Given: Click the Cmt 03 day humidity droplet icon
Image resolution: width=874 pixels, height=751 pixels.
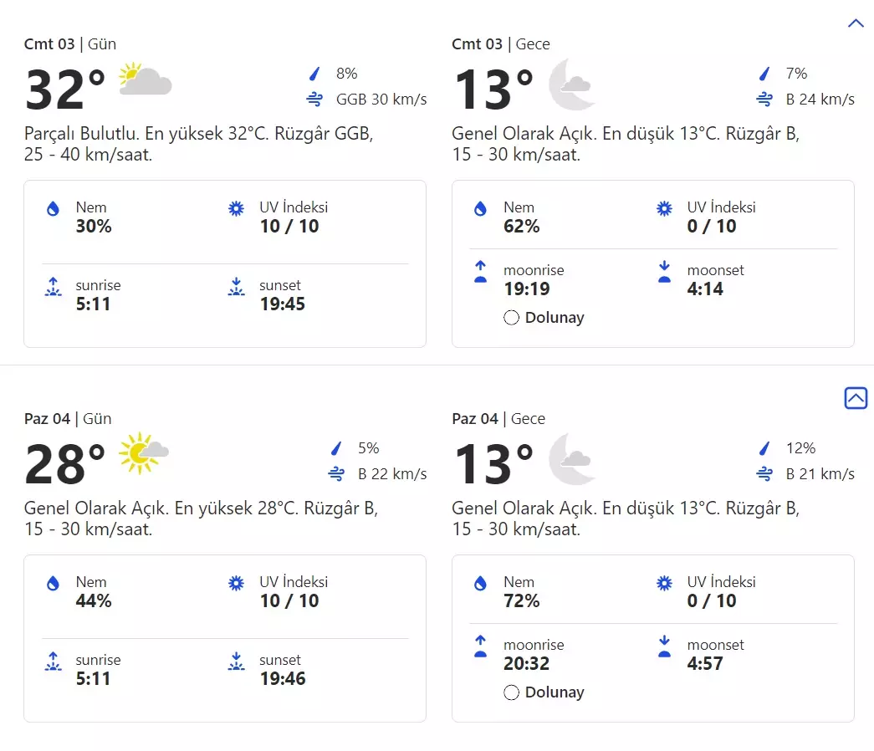Looking at the screenshot, I should click(53, 209).
